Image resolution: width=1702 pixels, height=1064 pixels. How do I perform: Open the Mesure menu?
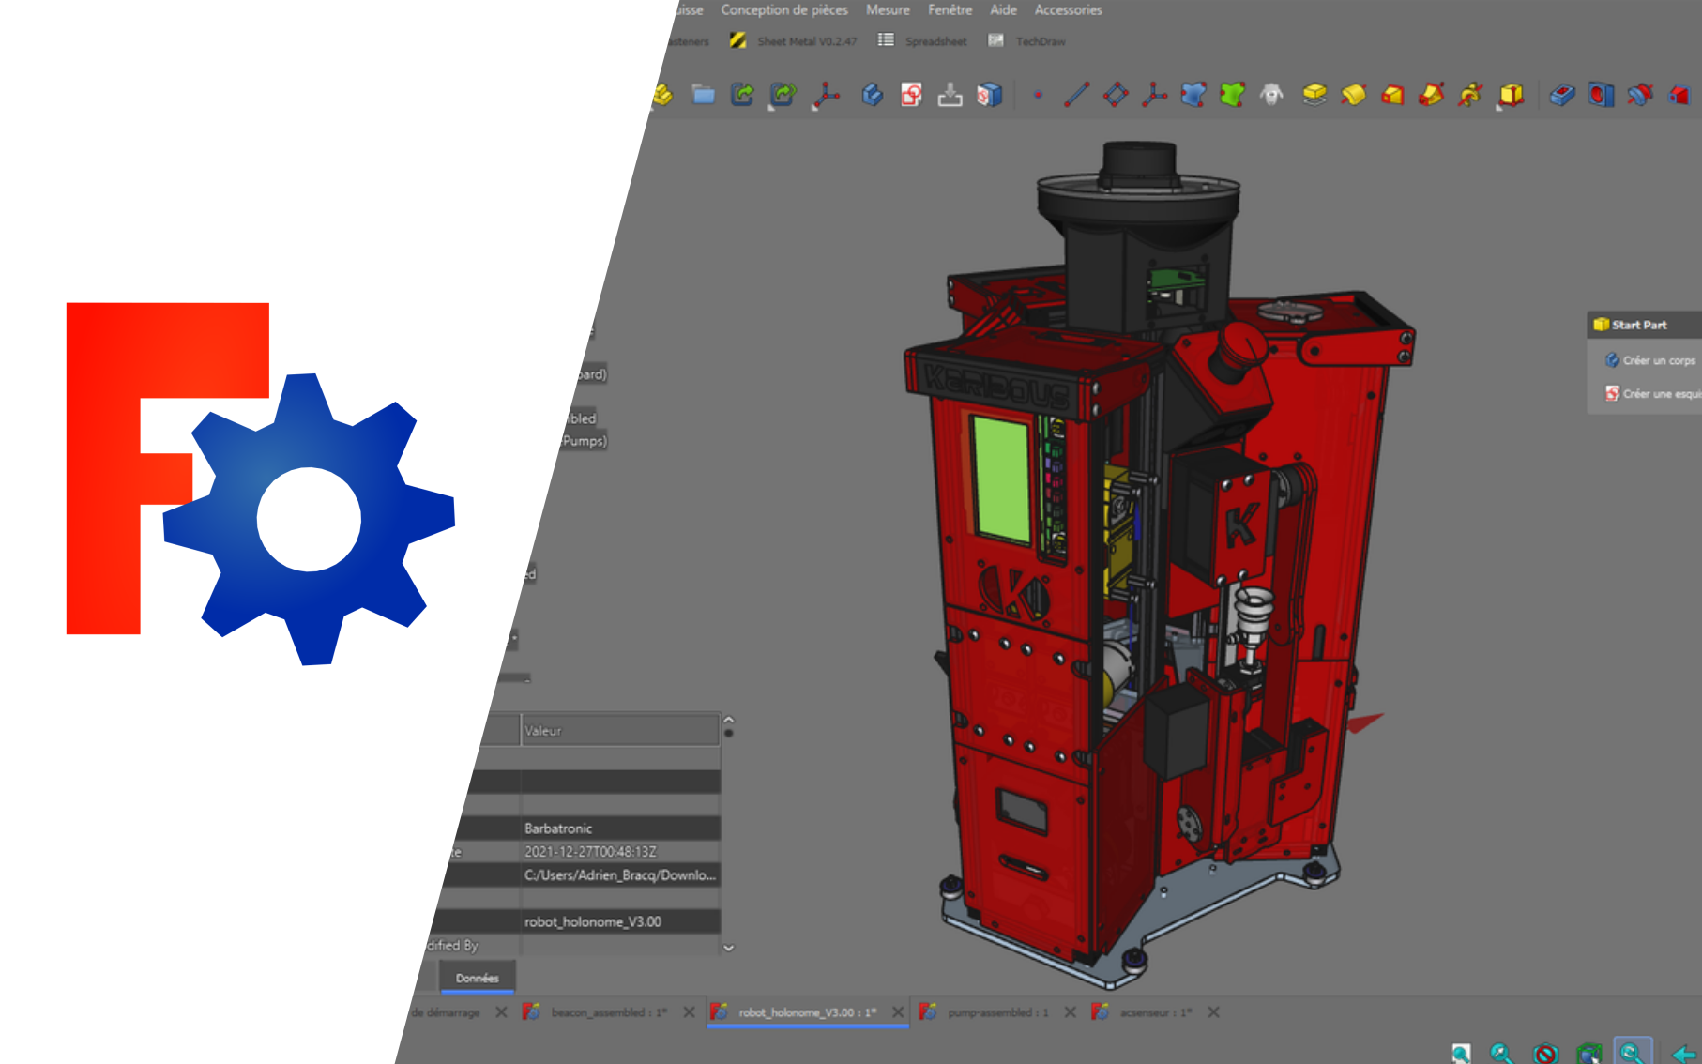pyautogui.click(x=889, y=10)
